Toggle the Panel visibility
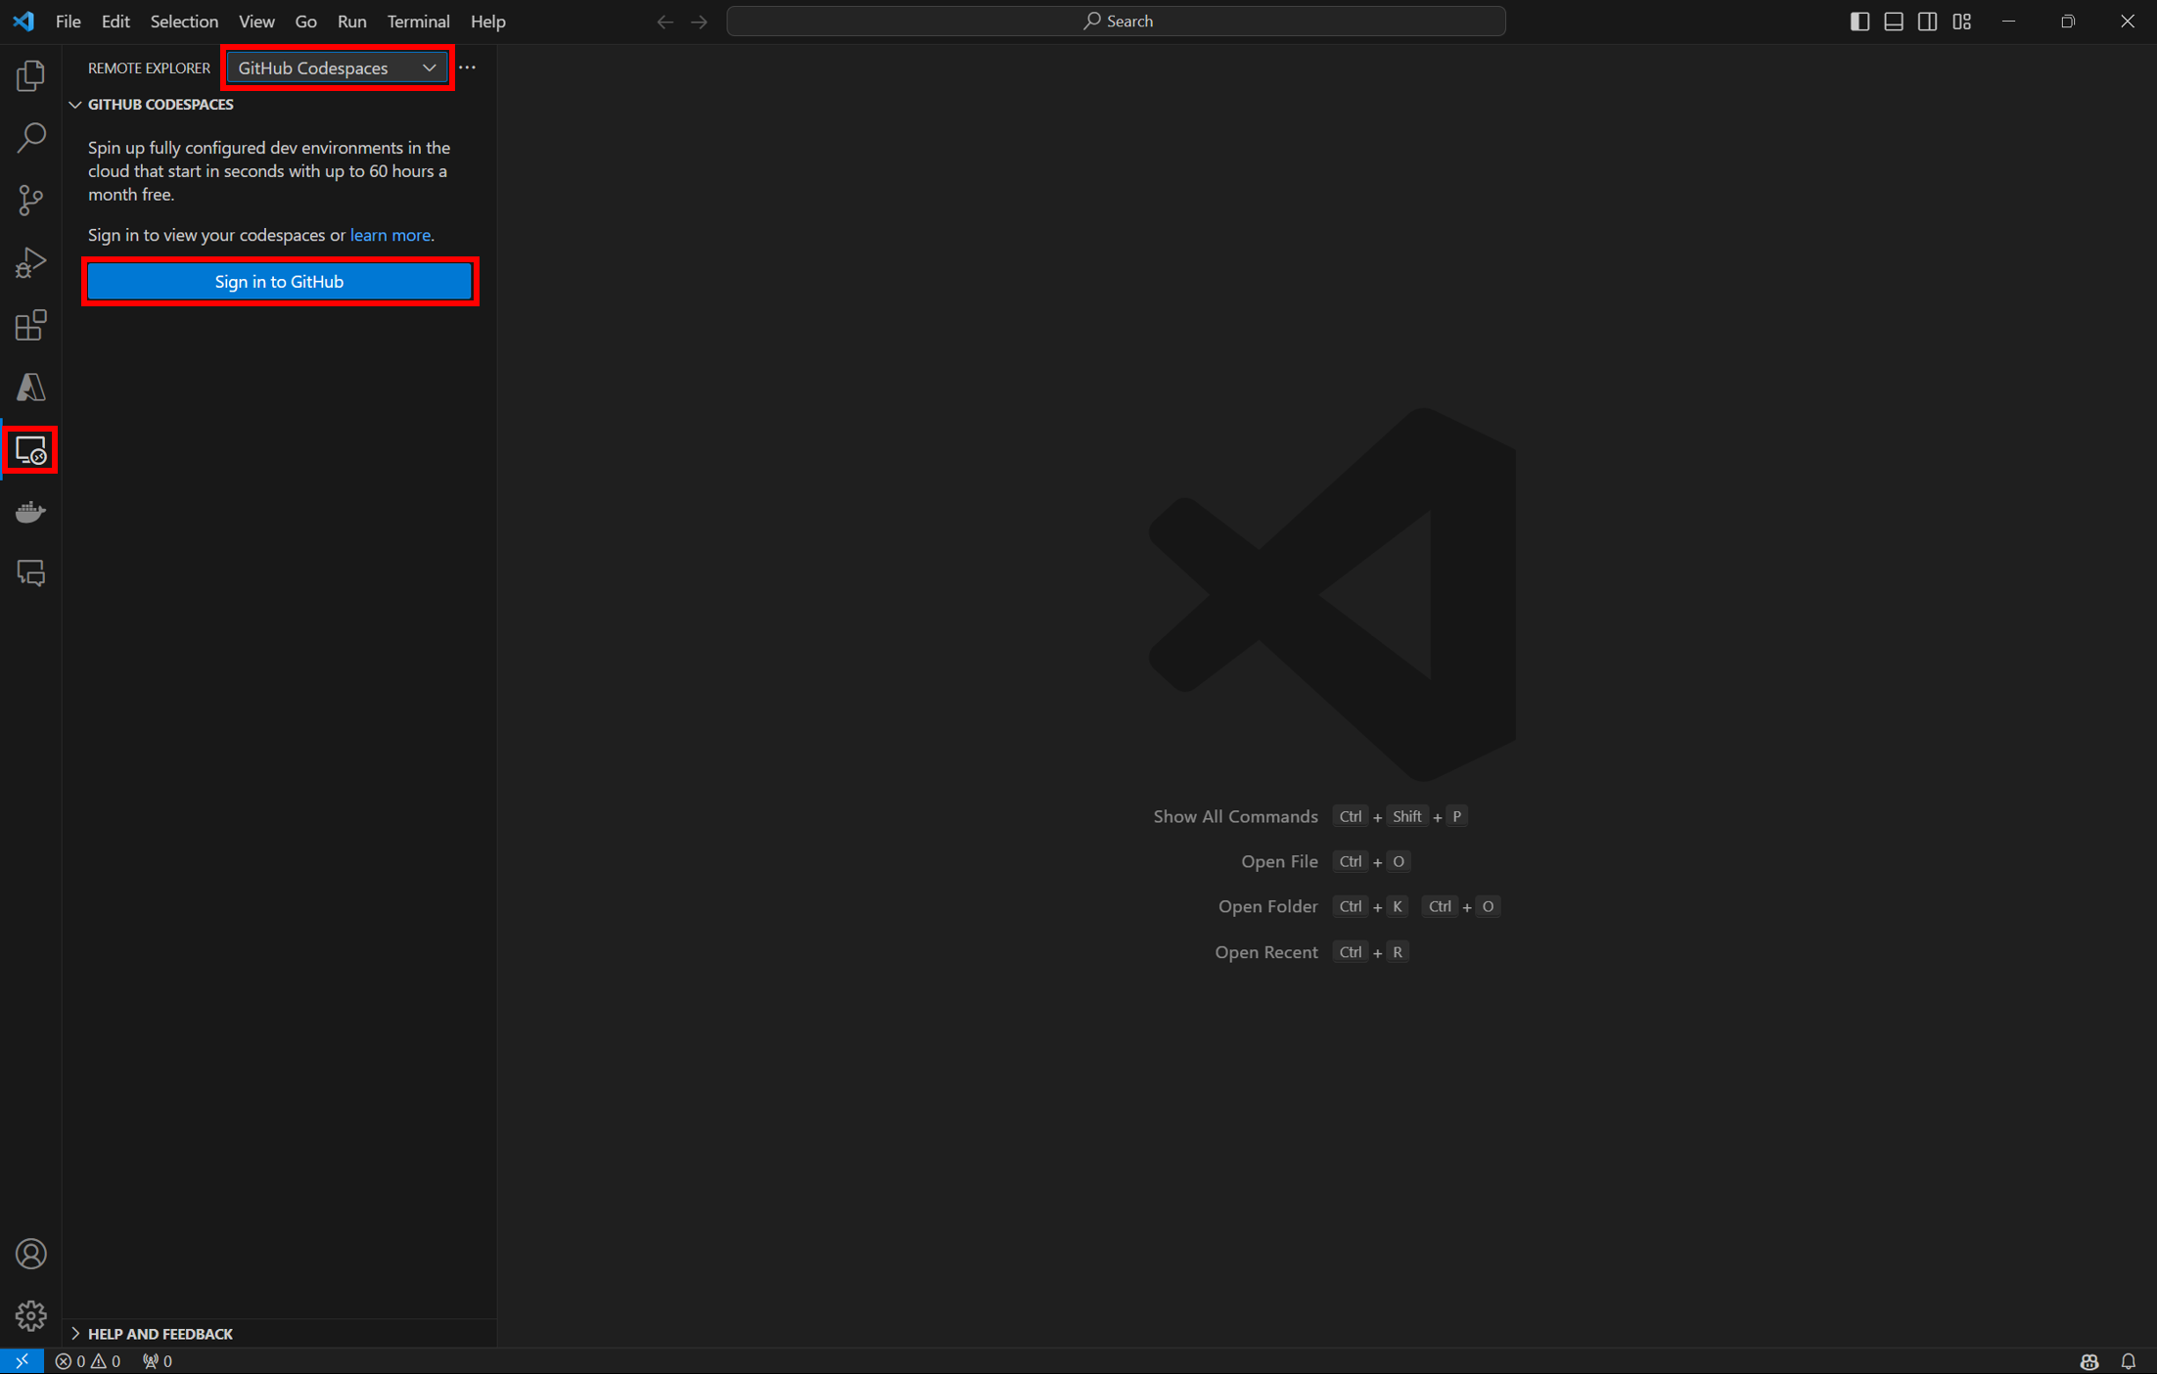 (x=1894, y=21)
